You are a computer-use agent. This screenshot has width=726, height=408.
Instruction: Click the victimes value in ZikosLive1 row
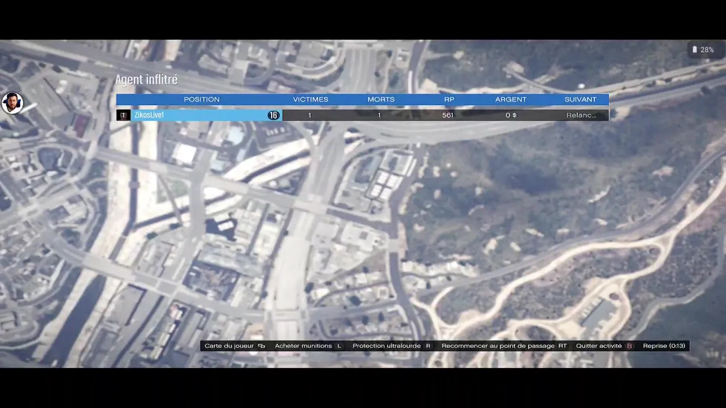pos(310,115)
